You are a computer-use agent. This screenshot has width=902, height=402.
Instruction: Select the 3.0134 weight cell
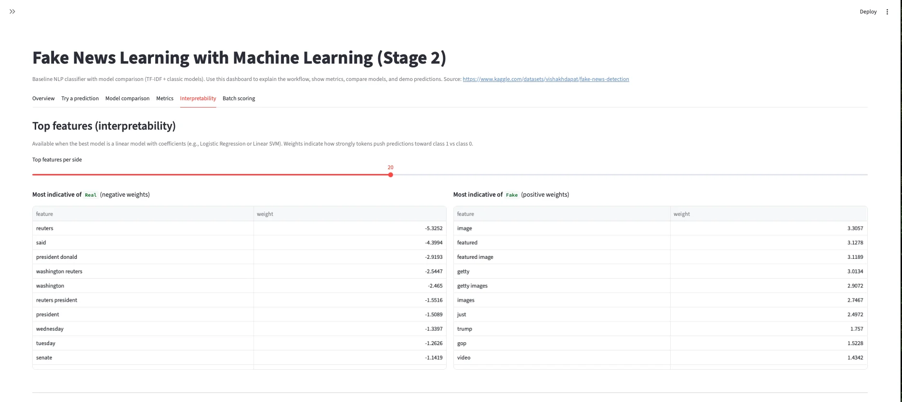[769, 271]
